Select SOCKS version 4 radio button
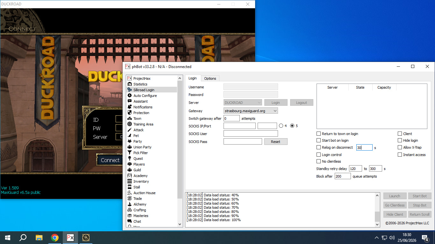The image size is (435, 244). 281,126
